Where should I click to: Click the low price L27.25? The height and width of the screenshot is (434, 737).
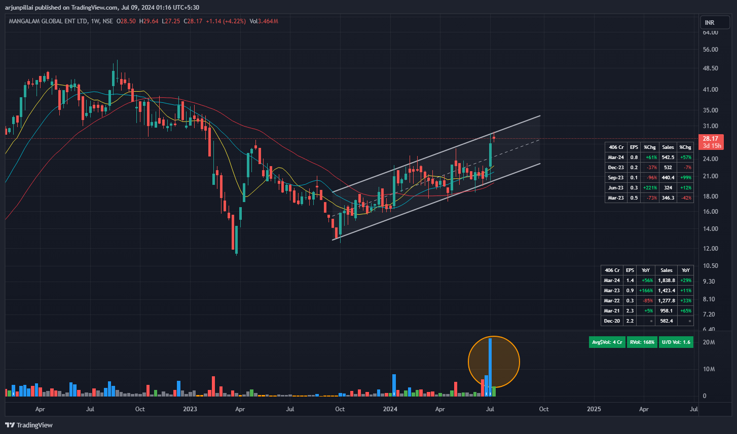171,21
